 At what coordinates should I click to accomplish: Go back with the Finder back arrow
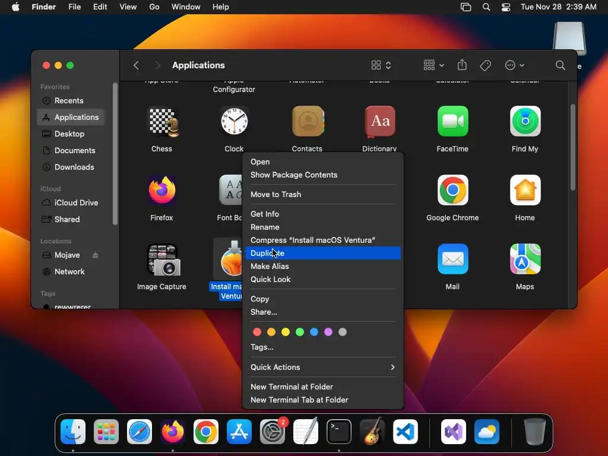click(136, 65)
